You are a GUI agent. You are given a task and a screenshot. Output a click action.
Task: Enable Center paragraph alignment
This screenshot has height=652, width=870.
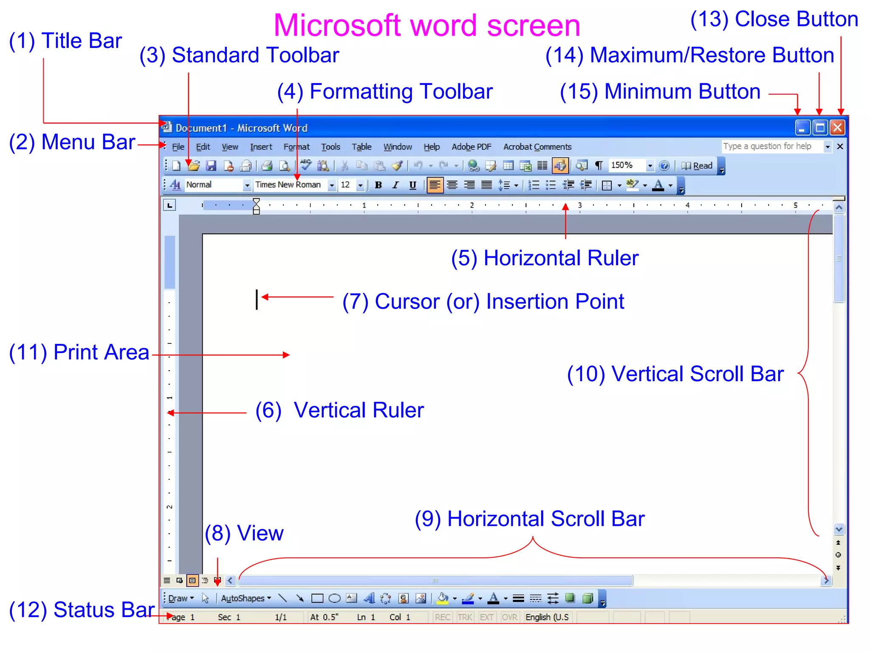pyautogui.click(x=452, y=185)
